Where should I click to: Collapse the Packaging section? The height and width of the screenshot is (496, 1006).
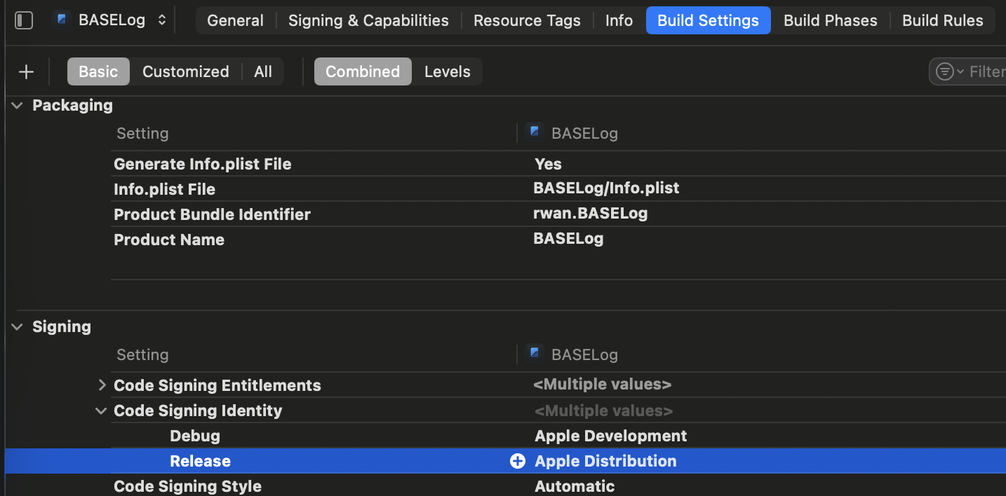(x=17, y=105)
